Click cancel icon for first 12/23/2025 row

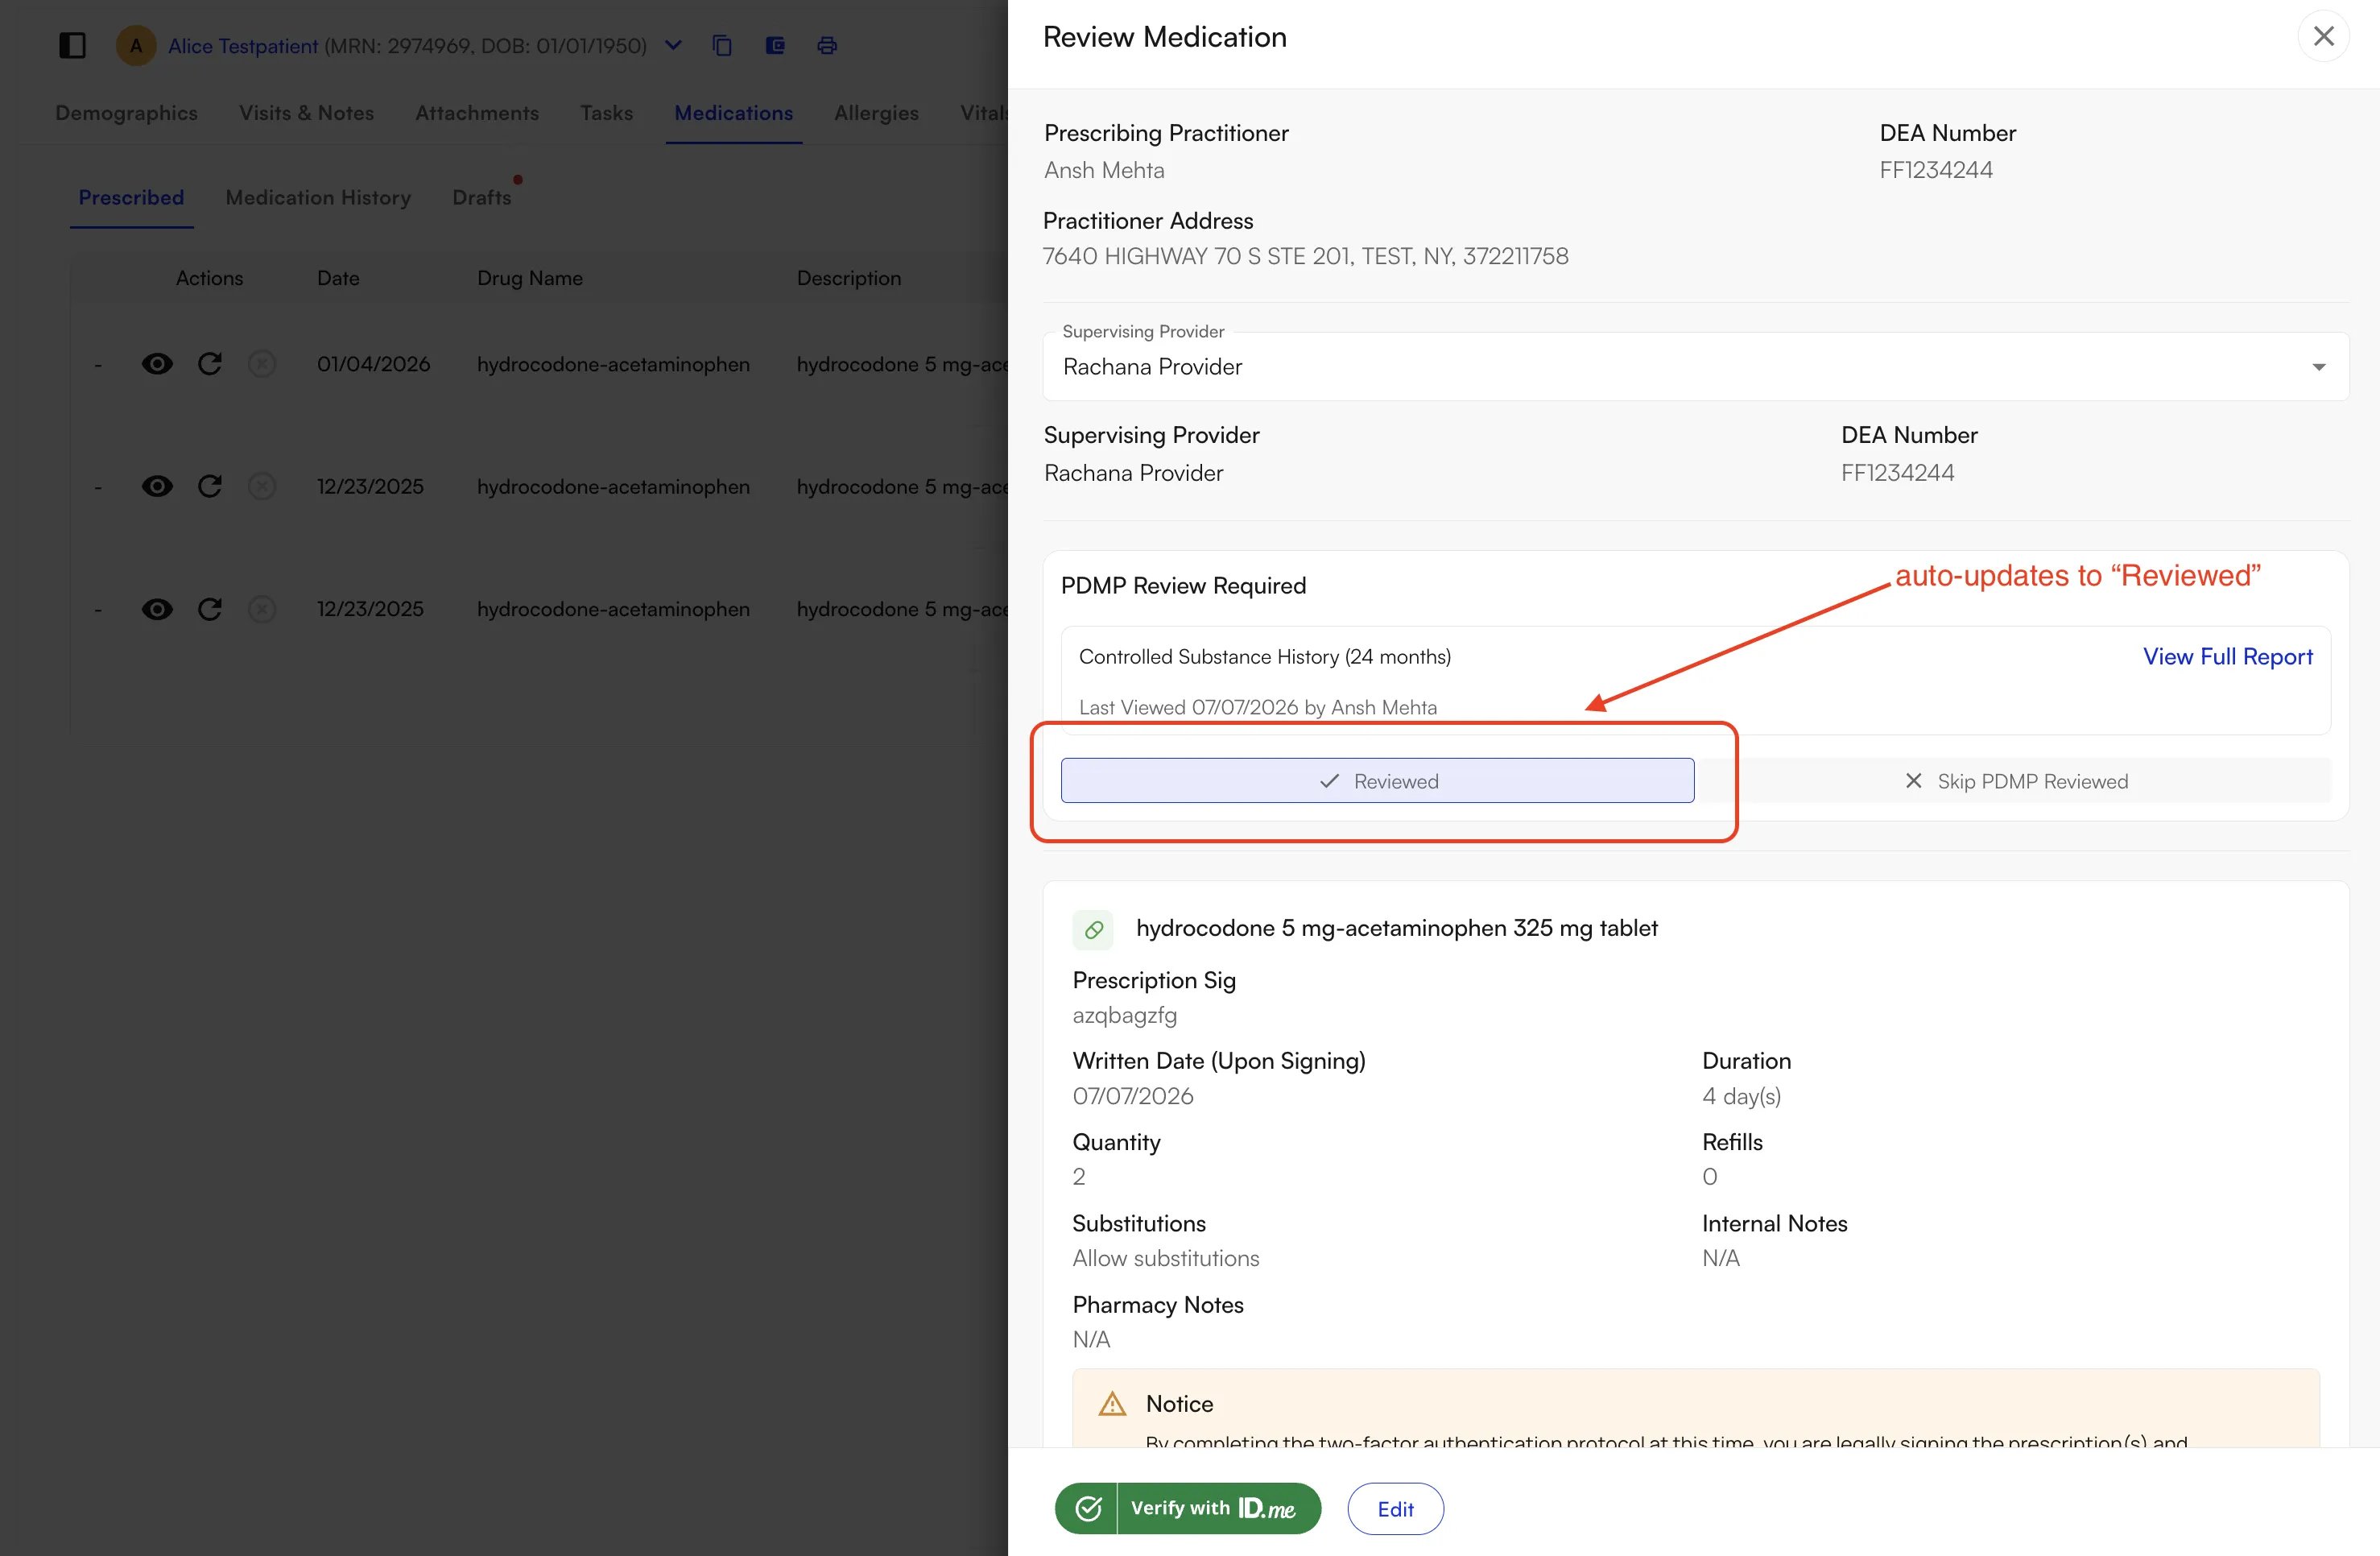(x=262, y=486)
